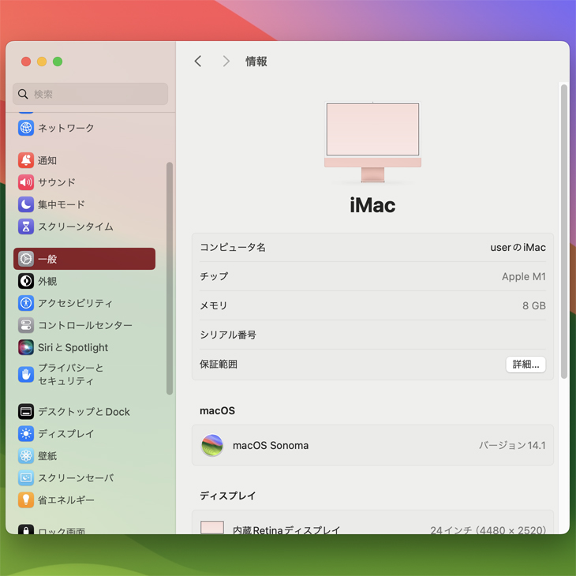This screenshot has height=576, width=576.
Task: Open スクリーンタイム hourglass icon
Action: pos(26,226)
